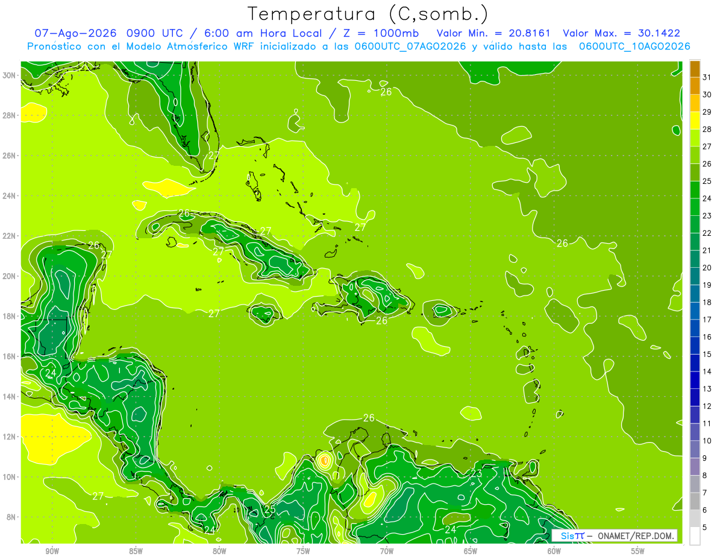Click the blue legend swatch between 17 and 18
723x559 pixels.
[695, 311]
